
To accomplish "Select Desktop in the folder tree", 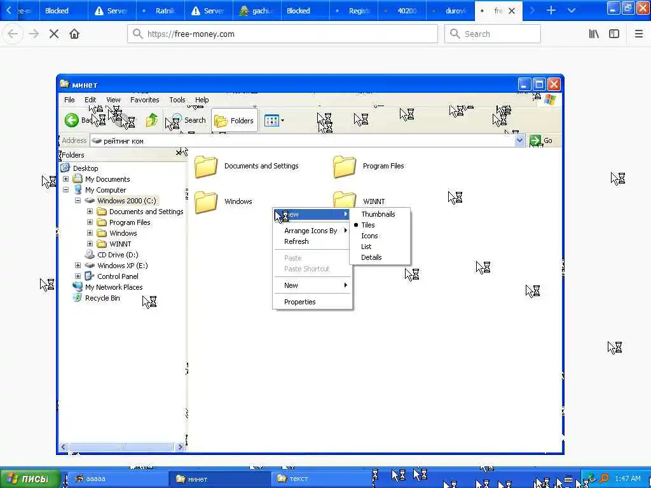I will [86, 168].
